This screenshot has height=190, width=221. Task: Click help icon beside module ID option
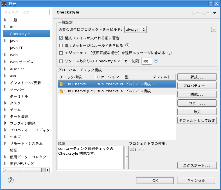pos(170,53)
